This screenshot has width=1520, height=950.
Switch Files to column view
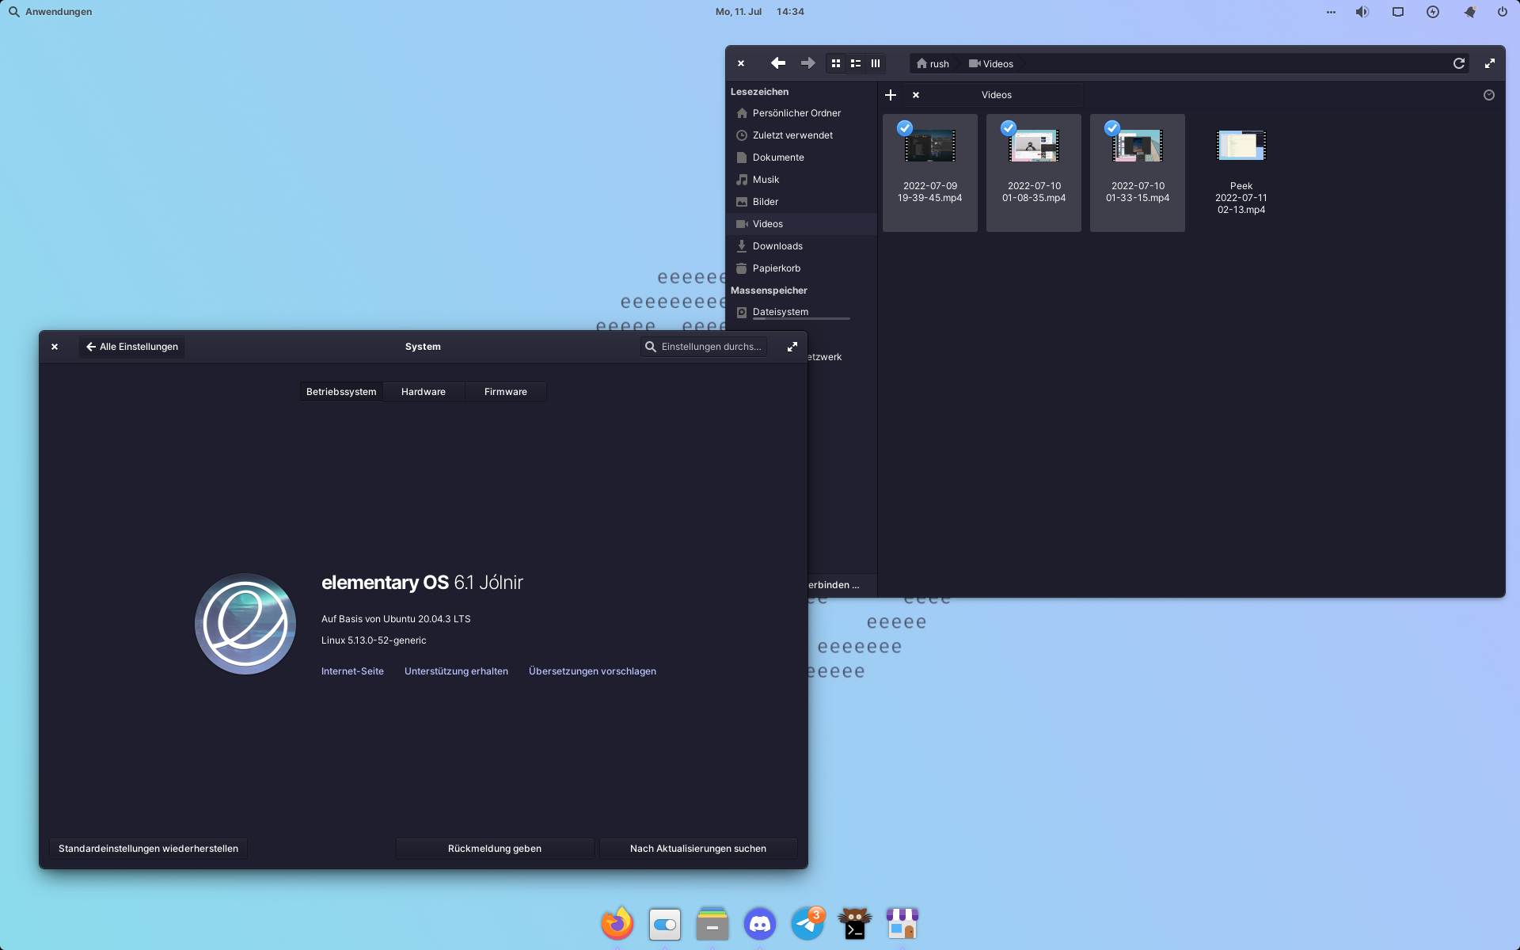(x=876, y=63)
